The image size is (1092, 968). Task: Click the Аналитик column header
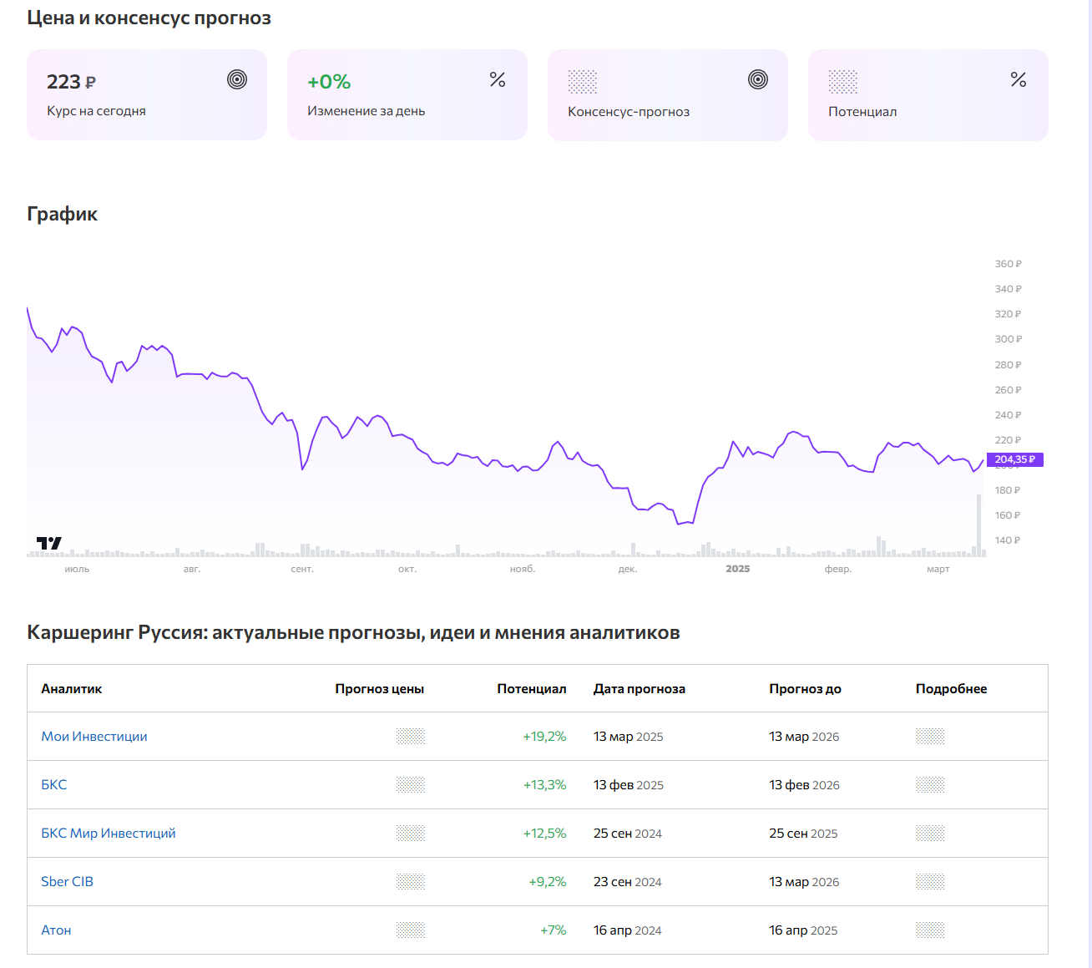tap(72, 689)
